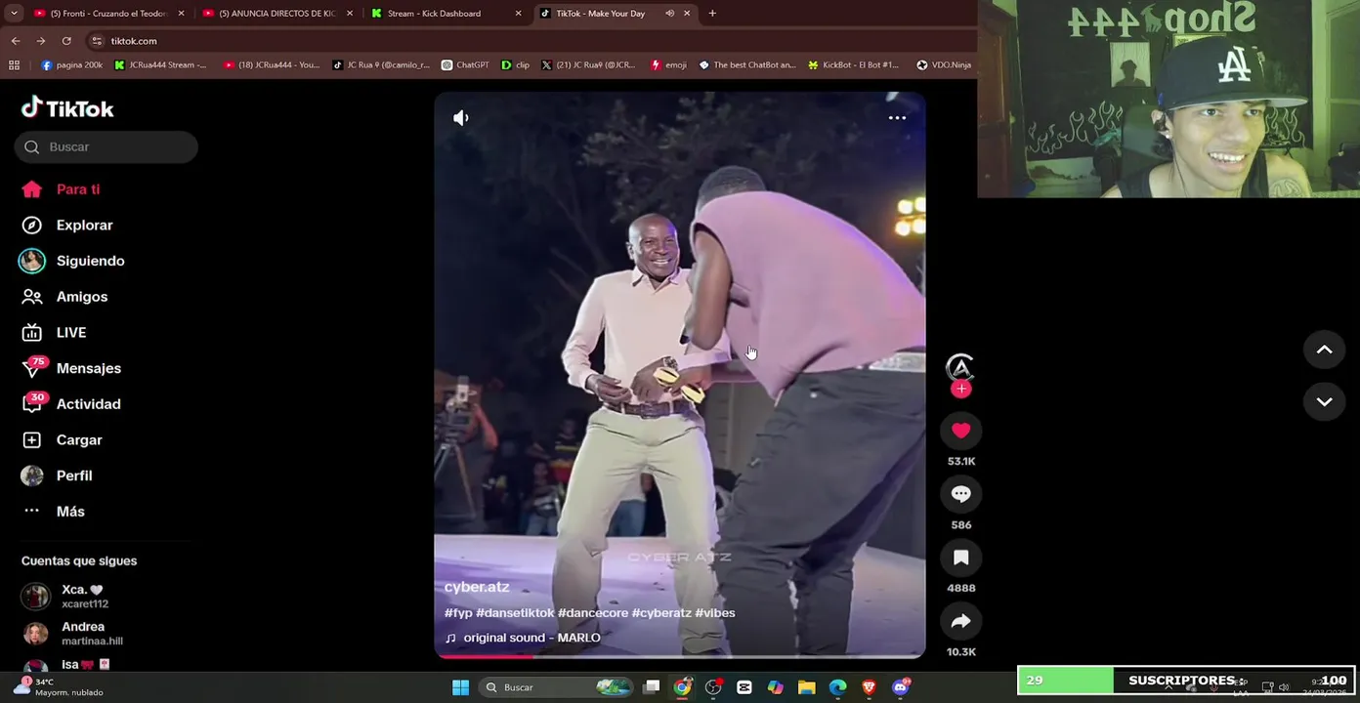Open the #fyp hashtag

coord(458,613)
